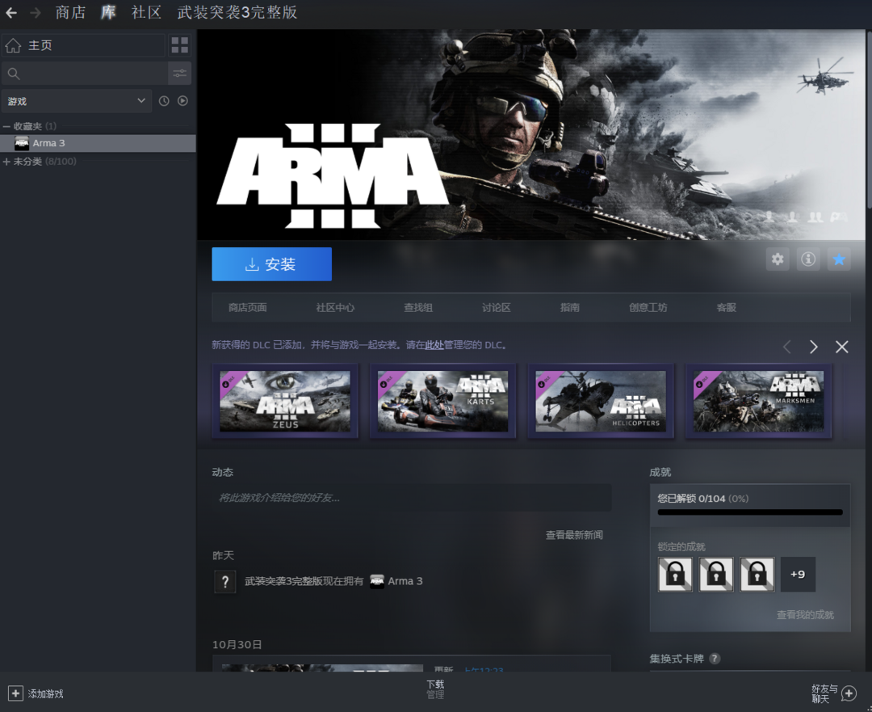Open the 游戏 category dropdown
The width and height of the screenshot is (872, 712).
pos(77,101)
